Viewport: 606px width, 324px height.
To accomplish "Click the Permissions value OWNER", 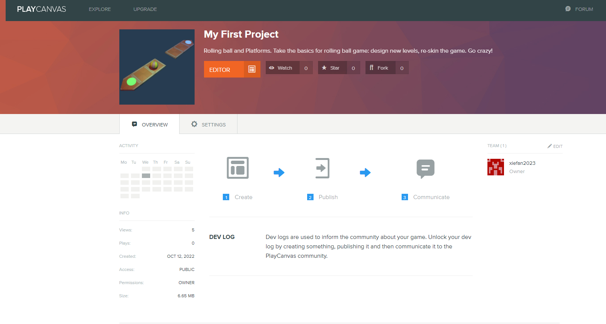I will 187,283.
